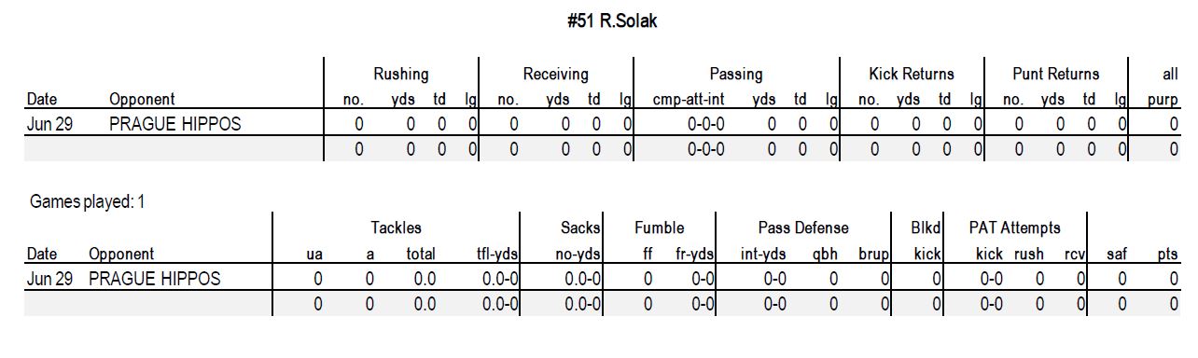Screen dimensions: 1198x358
Task: Click the Kick Returns header
Action: 912,75
